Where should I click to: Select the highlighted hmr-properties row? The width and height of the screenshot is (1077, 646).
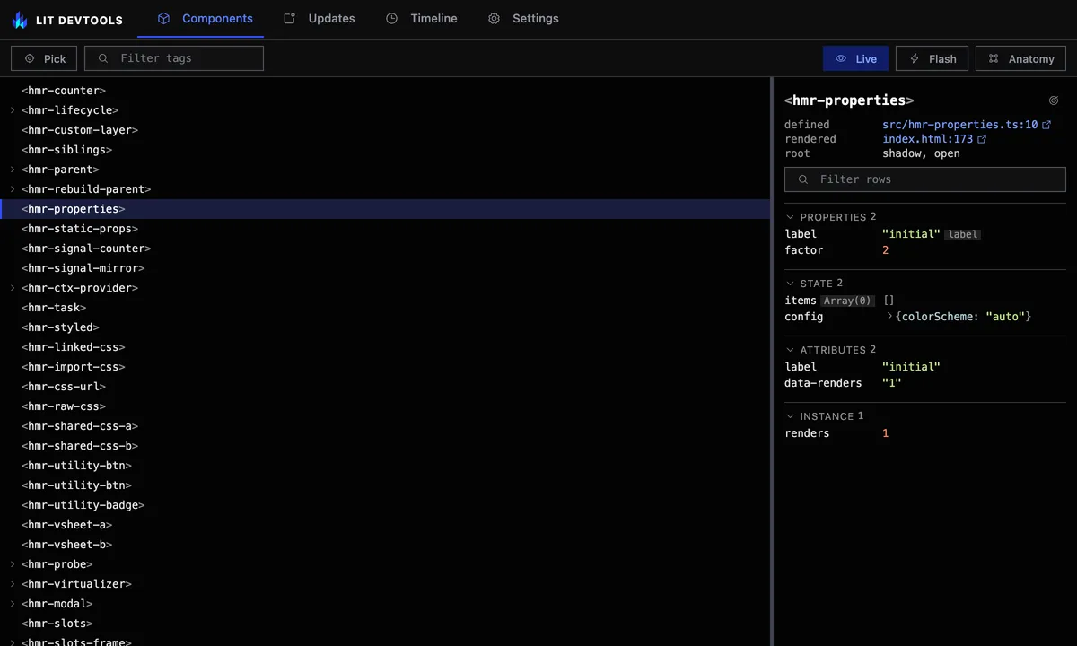(x=385, y=209)
